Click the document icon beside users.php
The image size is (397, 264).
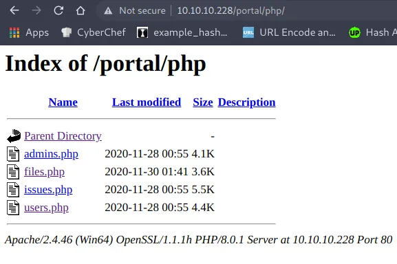pyautogui.click(x=13, y=208)
